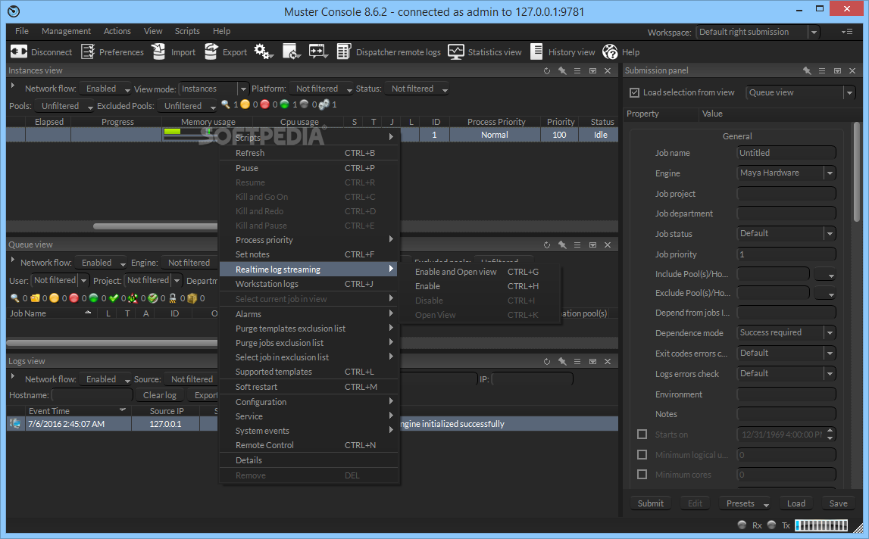Float the Instances view panel
Viewport: 869px width, 539px height.
click(x=592, y=71)
